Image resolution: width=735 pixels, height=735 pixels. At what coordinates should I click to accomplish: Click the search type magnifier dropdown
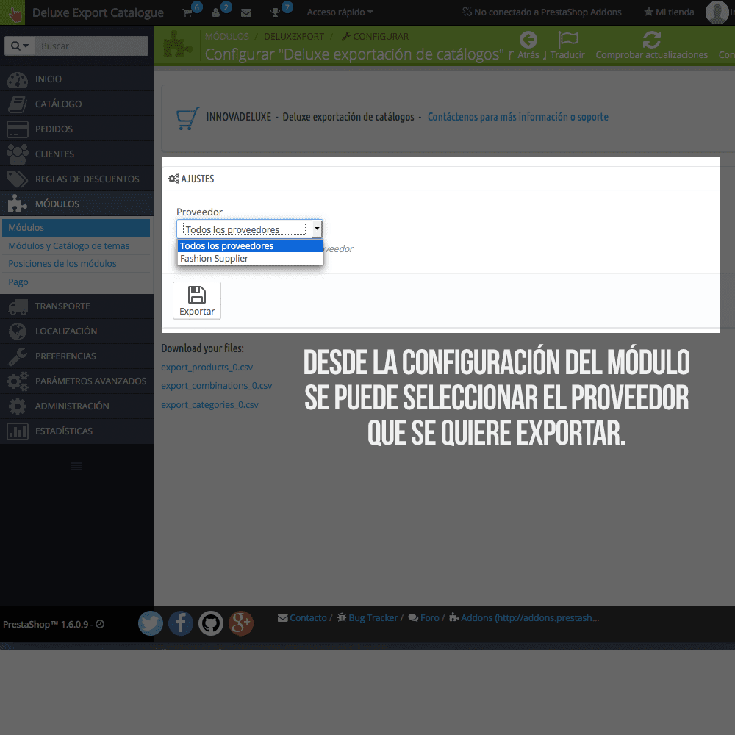tap(20, 46)
